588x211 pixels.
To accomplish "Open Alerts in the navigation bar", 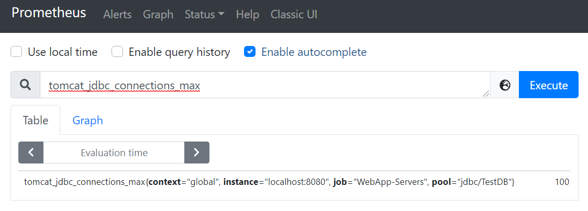I will pos(117,15).
